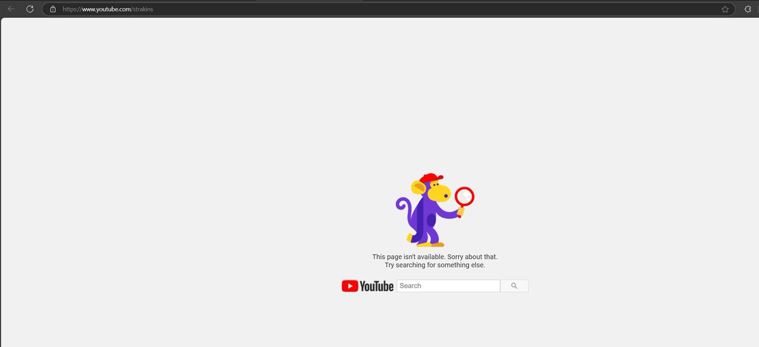Viewport: 759px width, 347px height.
Task: Reload the page with refresh icon
Action: click(x=30, y=9)
